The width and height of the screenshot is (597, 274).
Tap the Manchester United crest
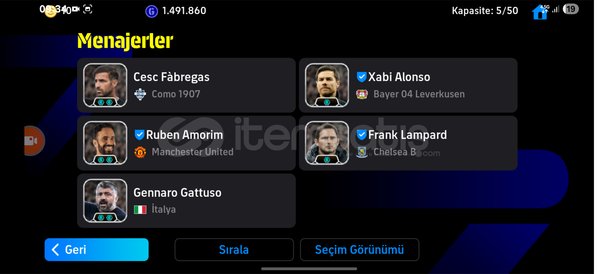pyautogui.click(x=140, y=152)
